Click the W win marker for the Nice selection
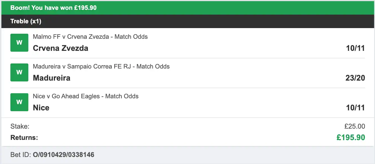 pyautogui.click(x=19, y=102)
